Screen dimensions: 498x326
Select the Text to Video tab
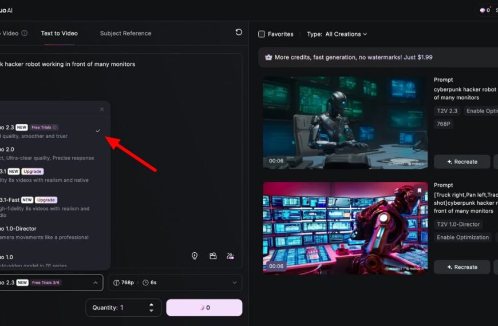(59, 33)
